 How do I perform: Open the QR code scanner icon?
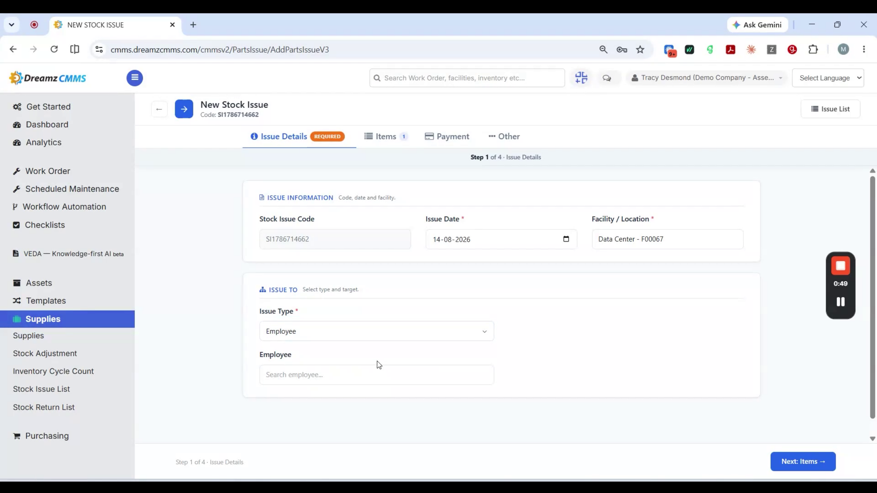click(x=581, y=78)
